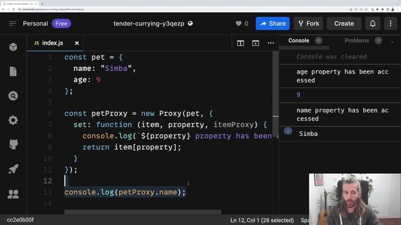Open the search sidebar icon
This screenshot has width=401, height=225.
(13, 96)
